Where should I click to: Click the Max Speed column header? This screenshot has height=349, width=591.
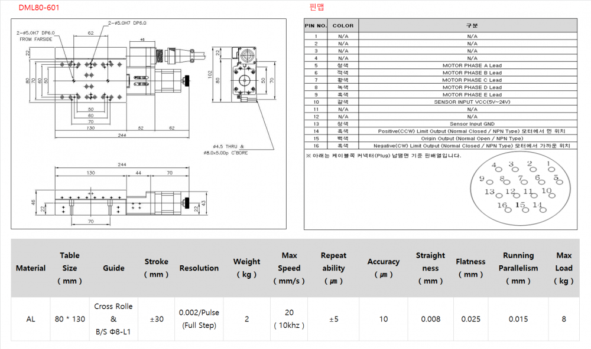click(x=289, y=268)
